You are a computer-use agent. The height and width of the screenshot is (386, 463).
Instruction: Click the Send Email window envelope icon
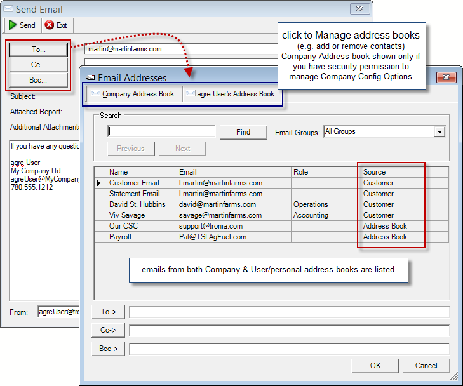8,9
